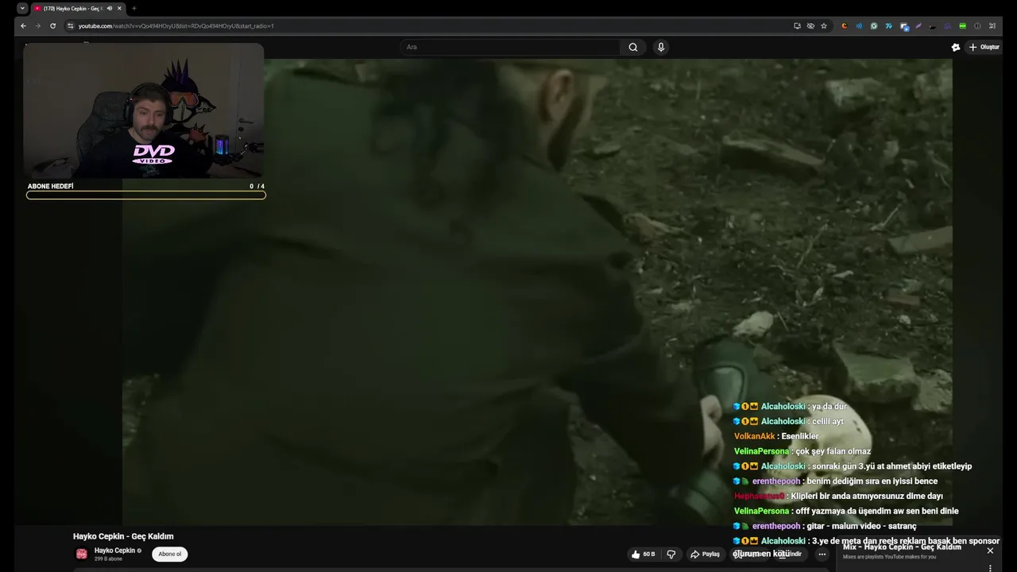Open a new browser tab

133,9
